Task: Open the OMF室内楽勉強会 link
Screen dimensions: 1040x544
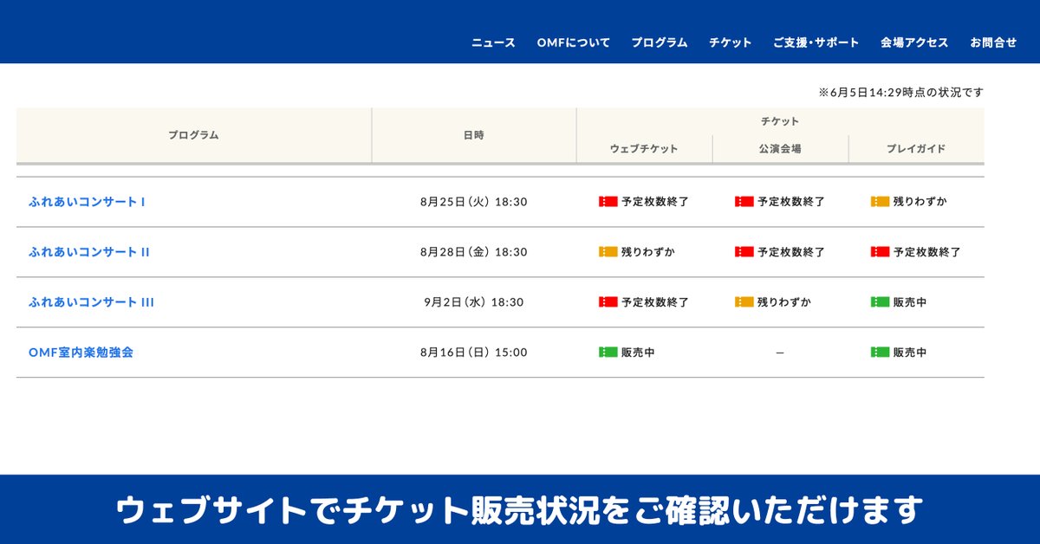Action: [81, 353]
